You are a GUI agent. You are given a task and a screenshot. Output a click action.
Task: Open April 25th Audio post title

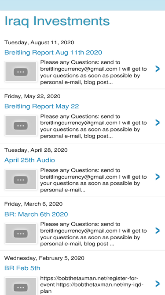coord(29,160)
